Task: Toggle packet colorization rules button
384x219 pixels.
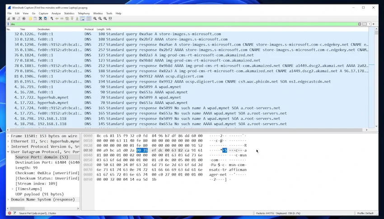Action: pyautogui.click(x=89, y=19)
